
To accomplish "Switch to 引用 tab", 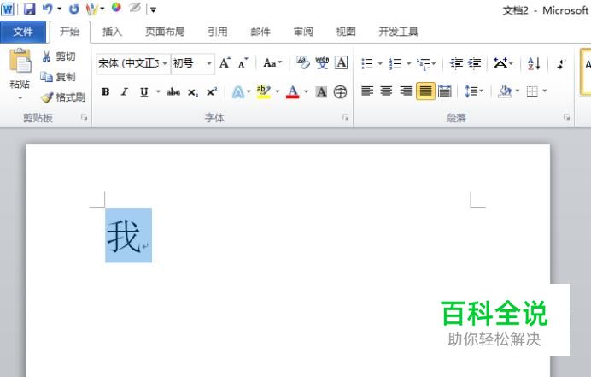I will coord(218,32).
